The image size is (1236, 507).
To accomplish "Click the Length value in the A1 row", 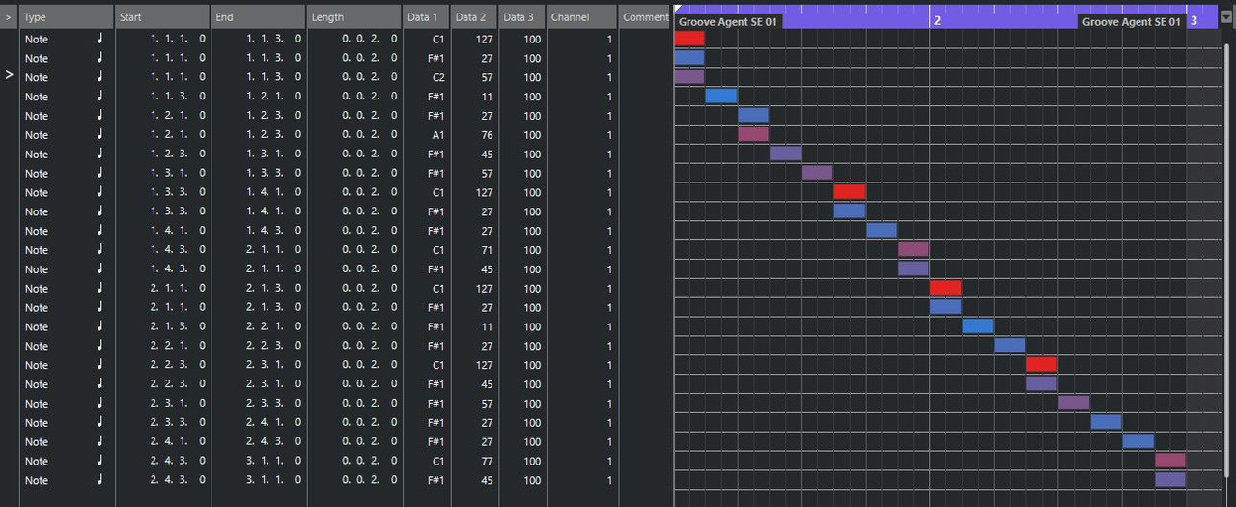I will point(369,134).
